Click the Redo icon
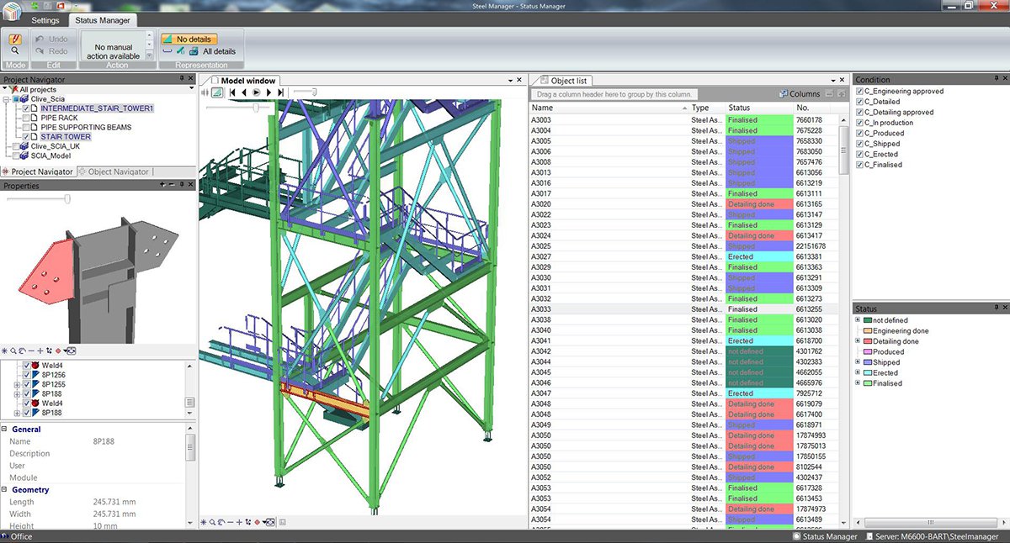Screen dimensions: 1010x543 [39, 50]
